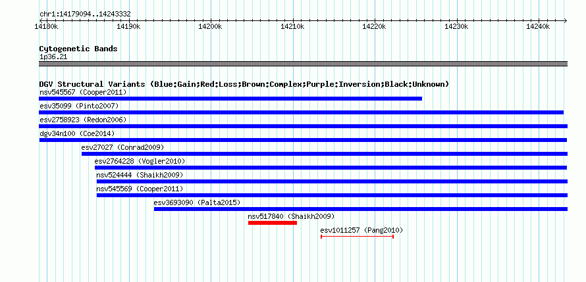The width and height of the screenshot is (586, 282).
Task: Click the nsv545567 (Cooper2011) variant label
Action: coord(83,92)
